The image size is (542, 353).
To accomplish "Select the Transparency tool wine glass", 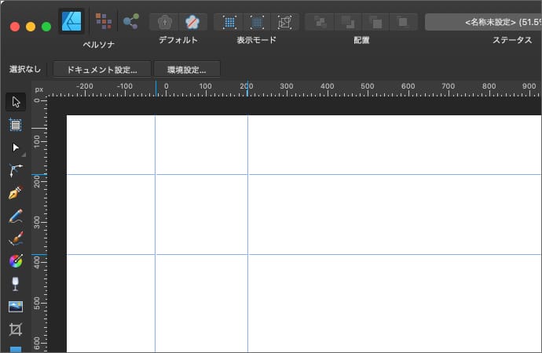I will (x=16, y=283).
